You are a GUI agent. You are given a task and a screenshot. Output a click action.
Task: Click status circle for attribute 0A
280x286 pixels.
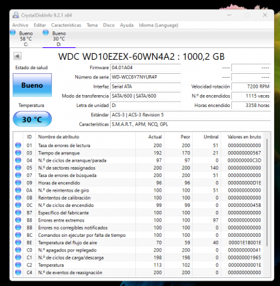[x=18, y=190]
